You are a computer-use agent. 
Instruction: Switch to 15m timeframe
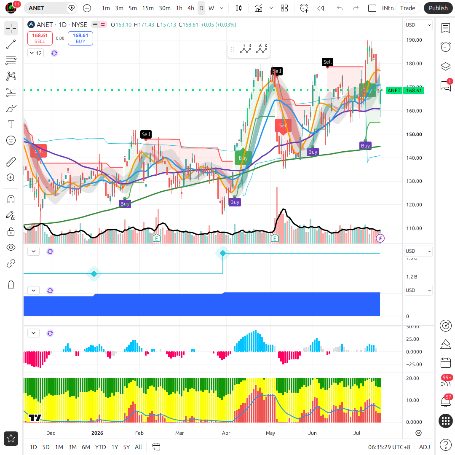point(148,8)
